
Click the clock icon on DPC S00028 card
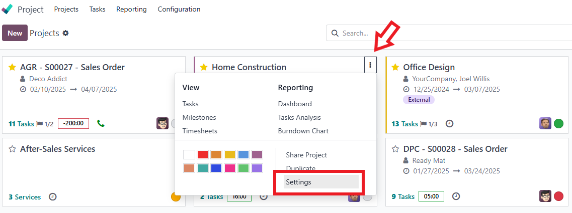(x=456, y=196)
